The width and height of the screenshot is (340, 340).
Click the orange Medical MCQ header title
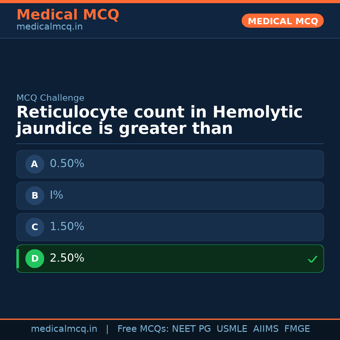(x=68, y=15)
